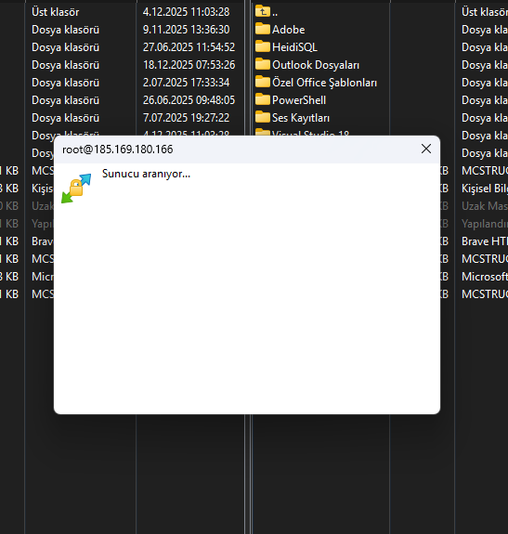Click the date 26.06.2025 09:48:05

pyautogui.click(x=189, y=100)
